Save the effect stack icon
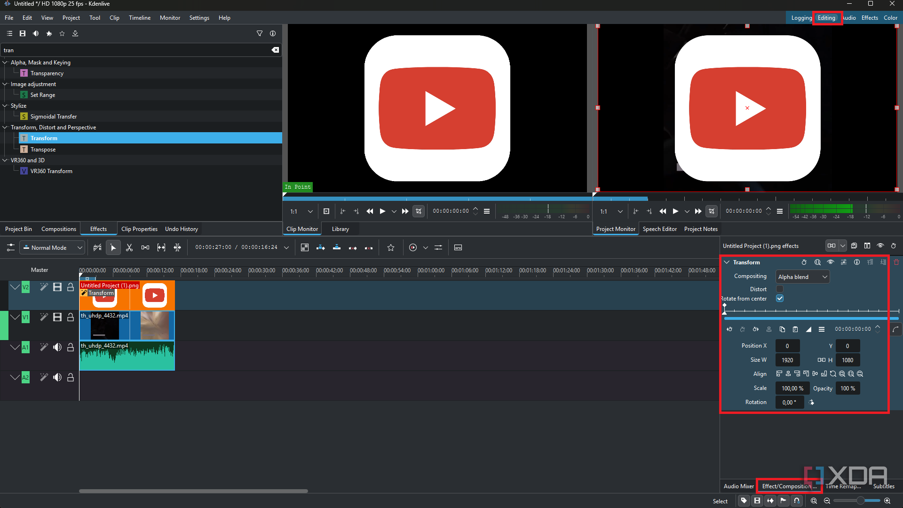The image size is (903, 508). click(854, 246)
